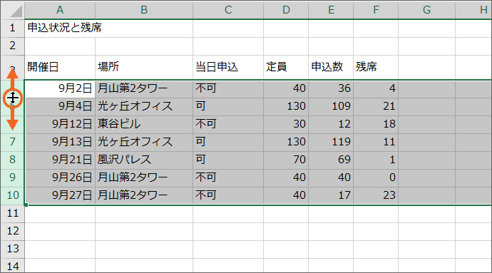Click 月山第2タワー in the 9月2日 row

click(x=144, y=88)
